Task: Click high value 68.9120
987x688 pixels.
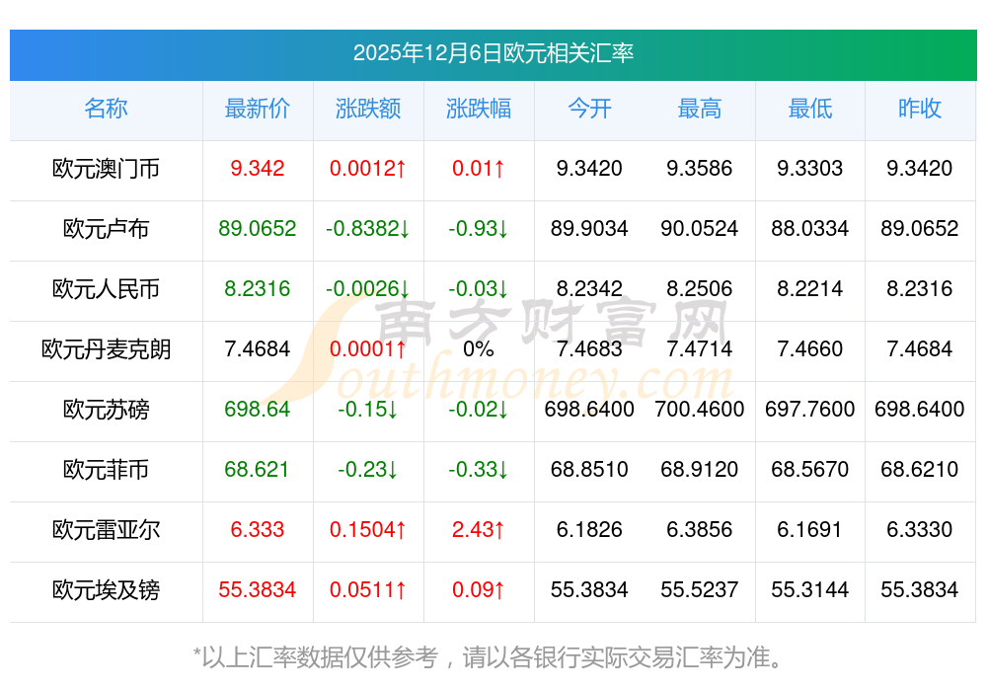Action: (x=700, y=470)
